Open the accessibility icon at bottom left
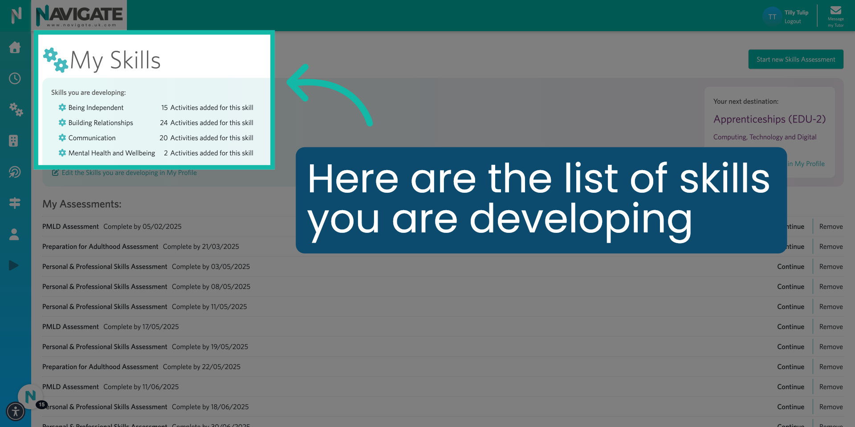 click(16, 411)
